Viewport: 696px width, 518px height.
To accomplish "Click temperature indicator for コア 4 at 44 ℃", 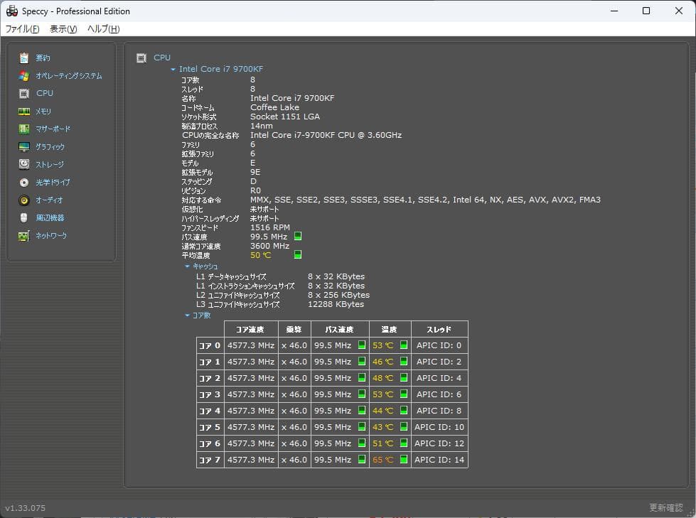I will point(404,410).
